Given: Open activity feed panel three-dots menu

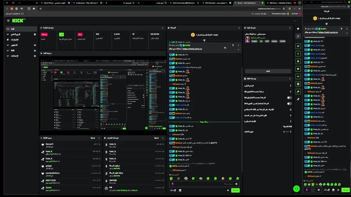Looking at the screenshot, I should [x=99, y=138].
